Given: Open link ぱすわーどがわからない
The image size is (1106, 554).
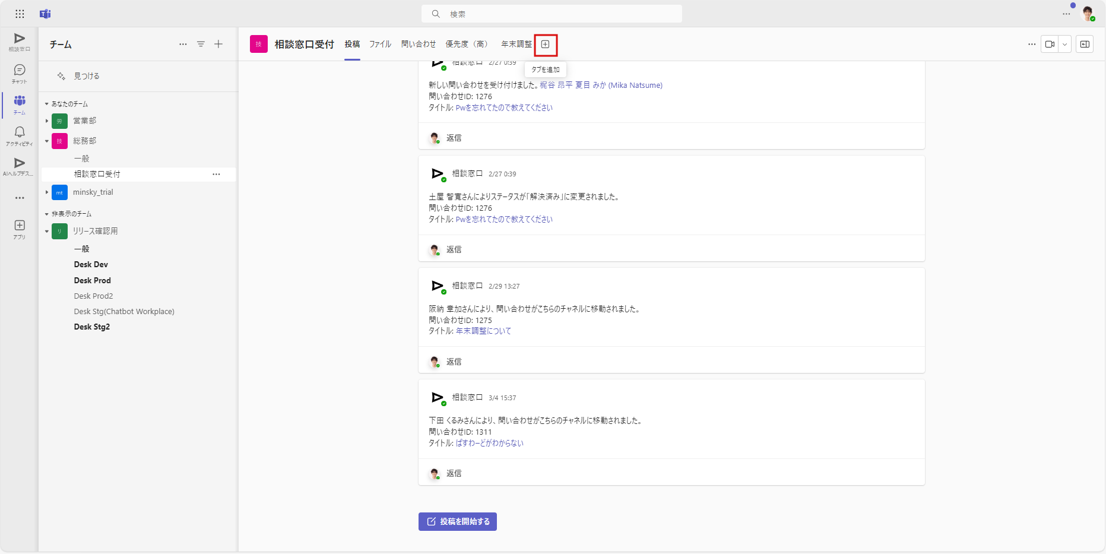Looking at the screenshot, I should pyautogui.click(x=489, y=443).
